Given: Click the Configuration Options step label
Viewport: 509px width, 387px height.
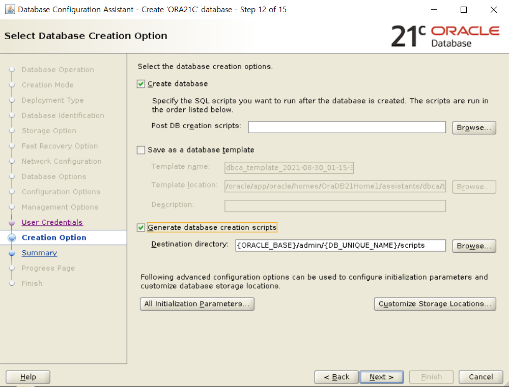Looking at the screenshot, I should tap(61, 192).
